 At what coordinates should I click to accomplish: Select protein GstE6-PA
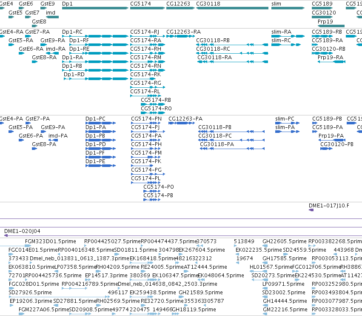[31, 135]
